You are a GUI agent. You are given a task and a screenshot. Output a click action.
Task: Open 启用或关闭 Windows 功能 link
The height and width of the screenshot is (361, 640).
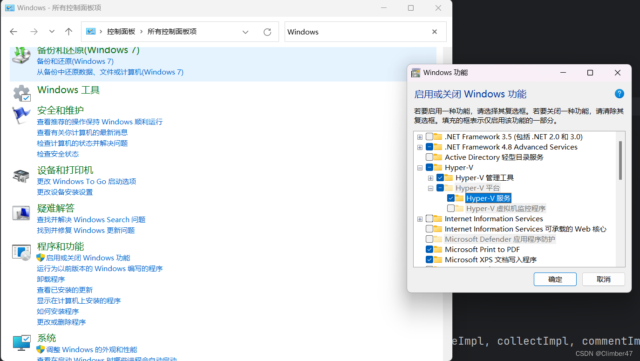[x=88, y=258]
